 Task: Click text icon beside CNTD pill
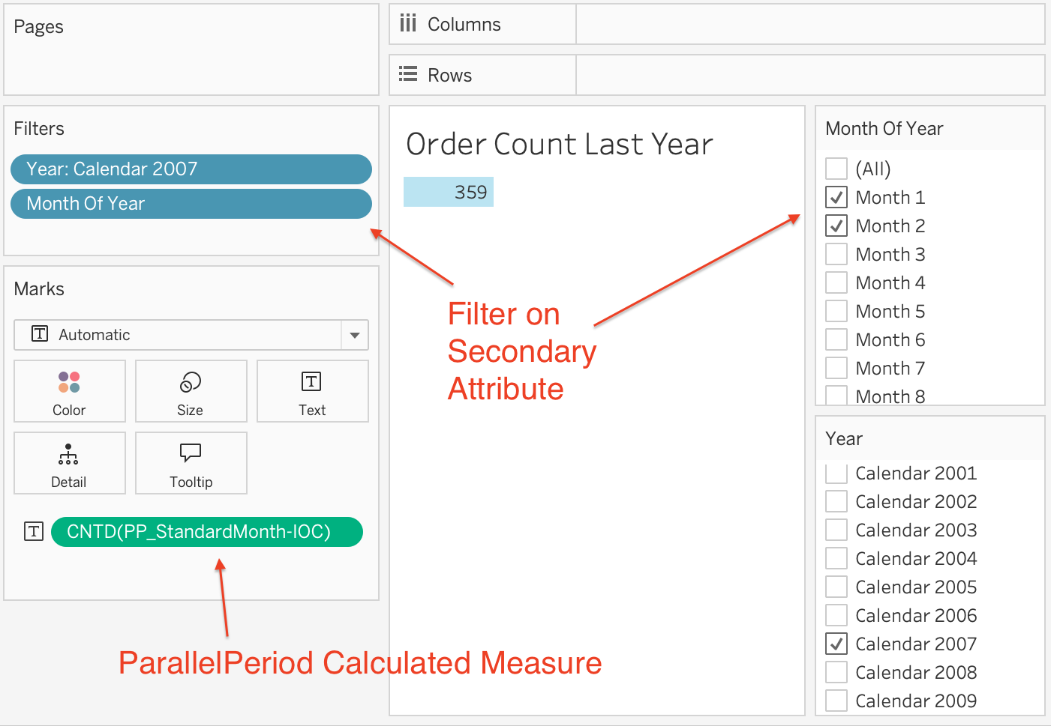(34, 532)
